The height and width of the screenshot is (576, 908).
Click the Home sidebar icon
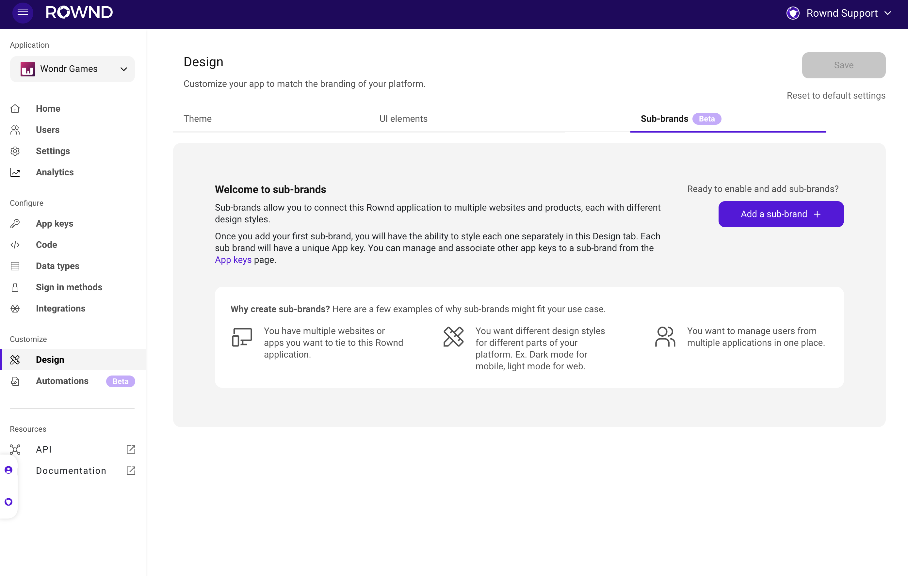click(15, 108)
